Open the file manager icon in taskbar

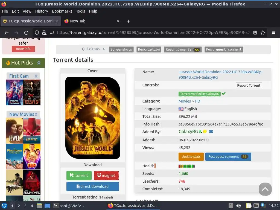39,206
